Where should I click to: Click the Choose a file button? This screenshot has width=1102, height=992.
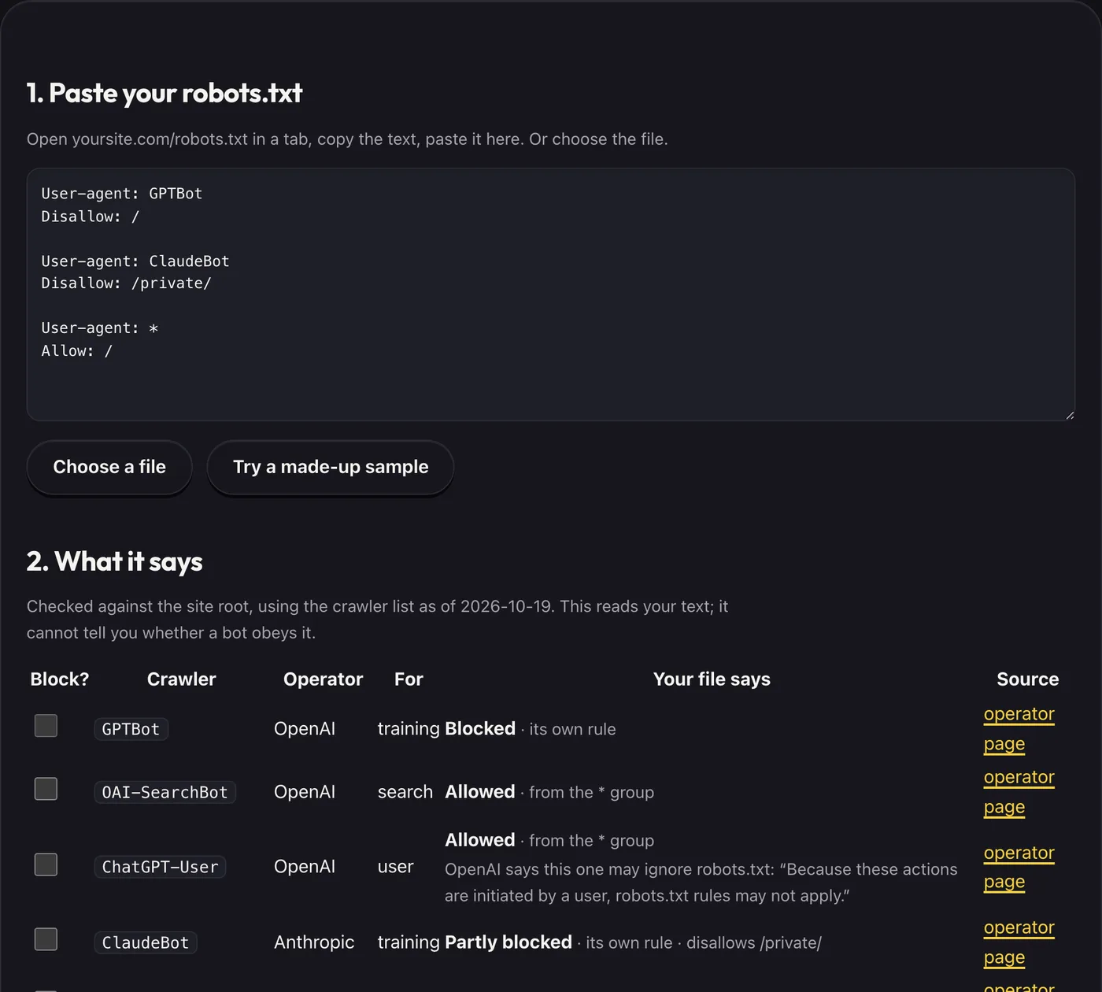109,467
